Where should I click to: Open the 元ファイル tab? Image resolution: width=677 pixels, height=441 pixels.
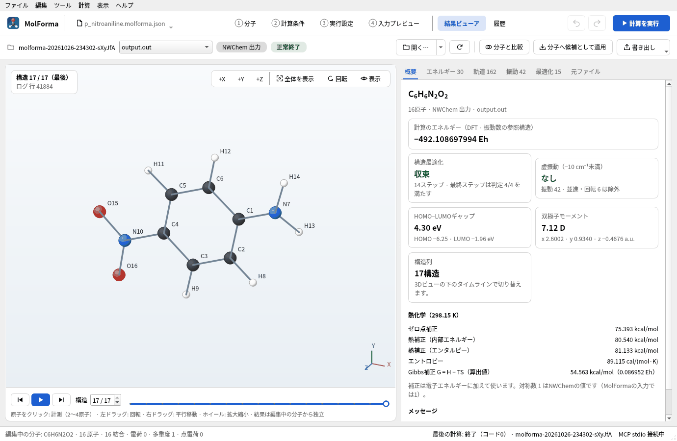[x=586, y=72]
